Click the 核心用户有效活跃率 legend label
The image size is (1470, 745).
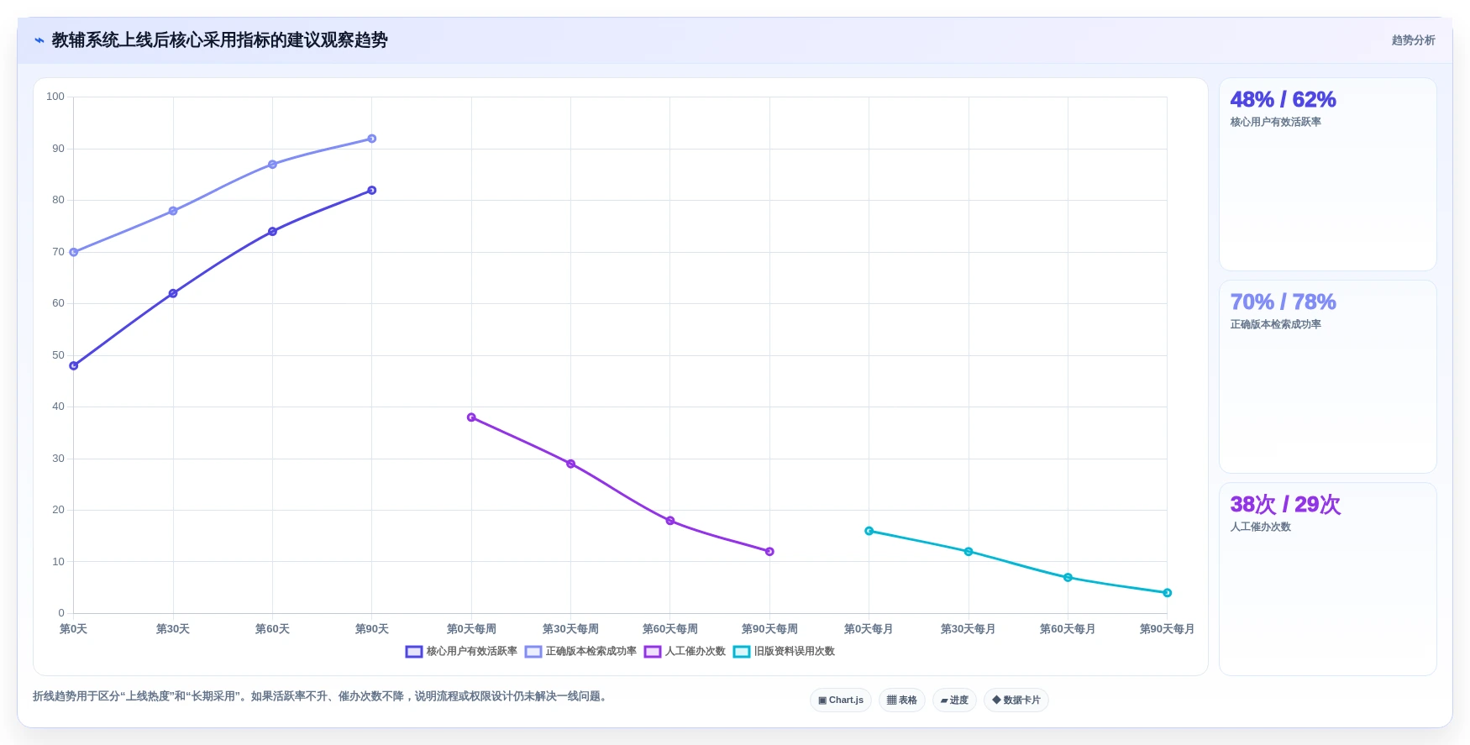(x=472, y=652)
